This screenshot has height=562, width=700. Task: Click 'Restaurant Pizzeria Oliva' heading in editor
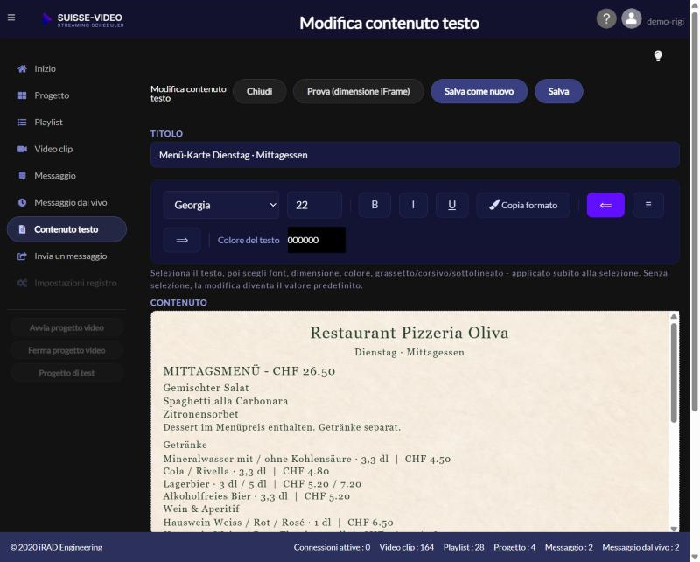[x=409, y=333]
